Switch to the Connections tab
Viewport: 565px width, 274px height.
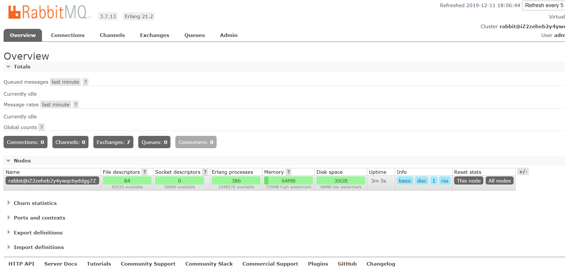68,35
